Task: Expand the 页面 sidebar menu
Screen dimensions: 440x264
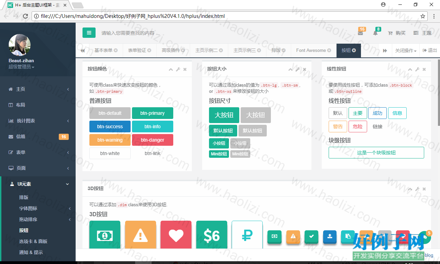Action: click(x=38, y=168)
